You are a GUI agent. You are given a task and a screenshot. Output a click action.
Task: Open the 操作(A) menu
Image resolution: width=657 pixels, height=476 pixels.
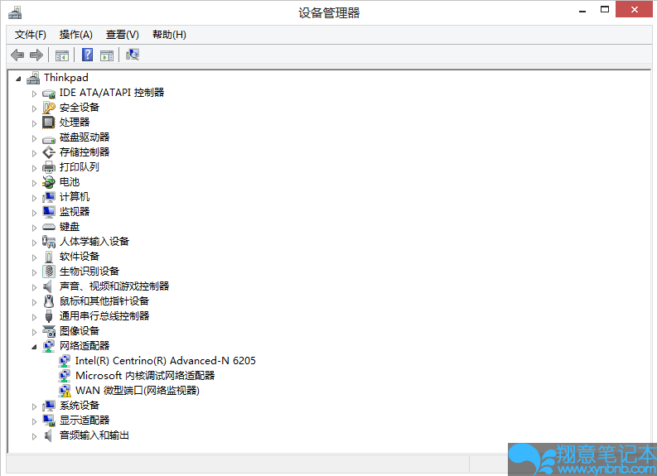[x=76, y=35]
